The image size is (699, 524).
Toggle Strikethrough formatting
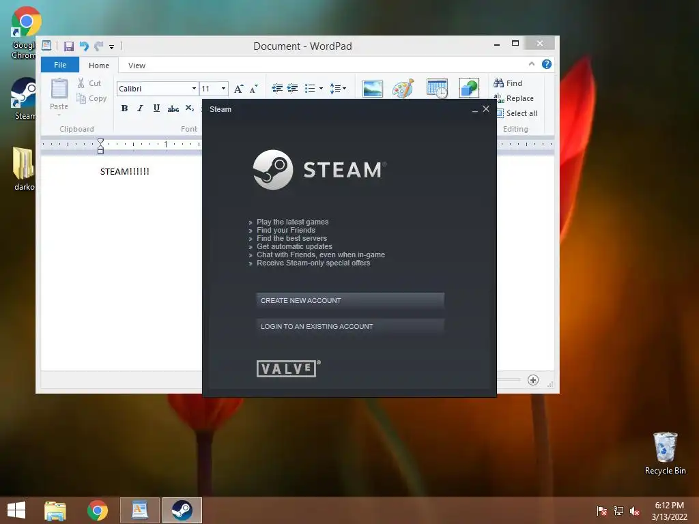point(173,108)
